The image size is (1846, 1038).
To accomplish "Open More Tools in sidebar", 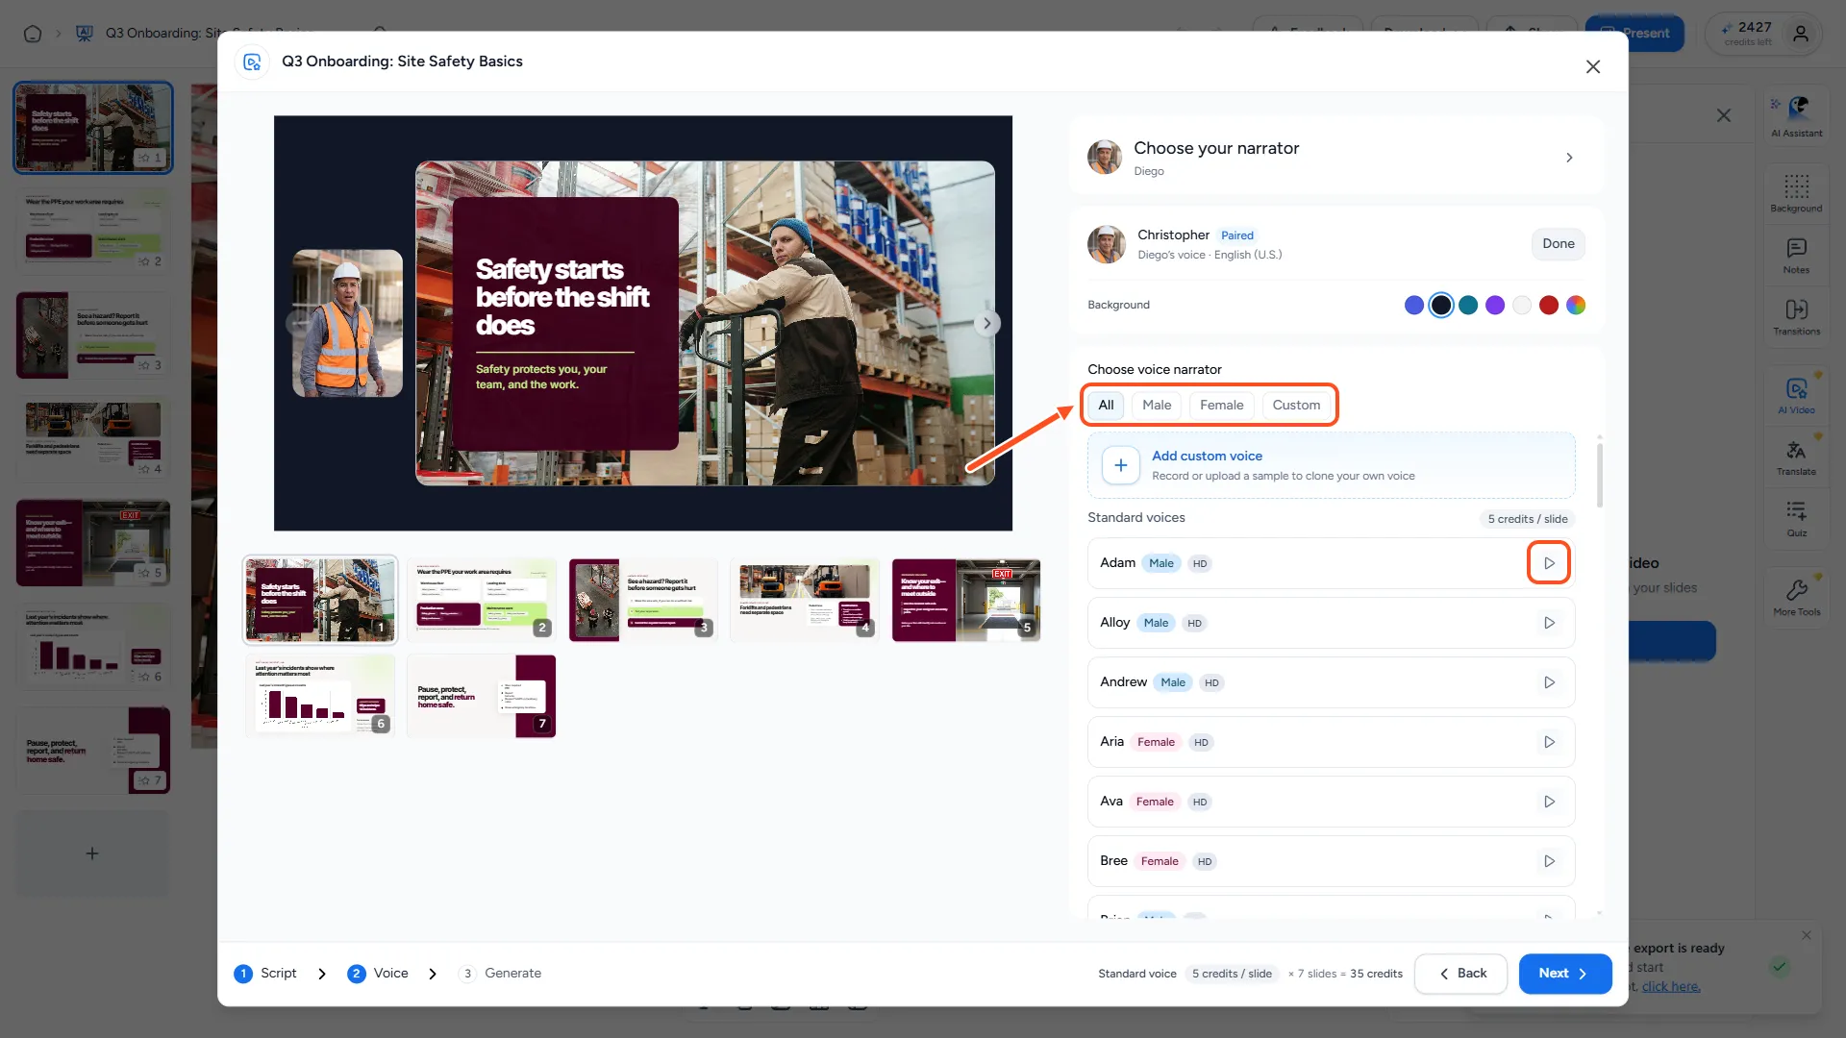I will [x=1796, y=598].
